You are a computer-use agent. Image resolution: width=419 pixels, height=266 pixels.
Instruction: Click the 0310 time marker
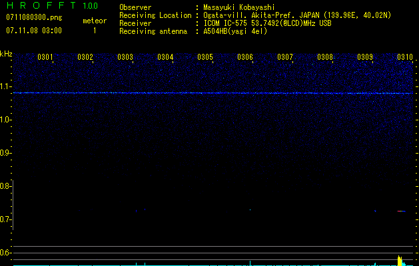point(405,57)
